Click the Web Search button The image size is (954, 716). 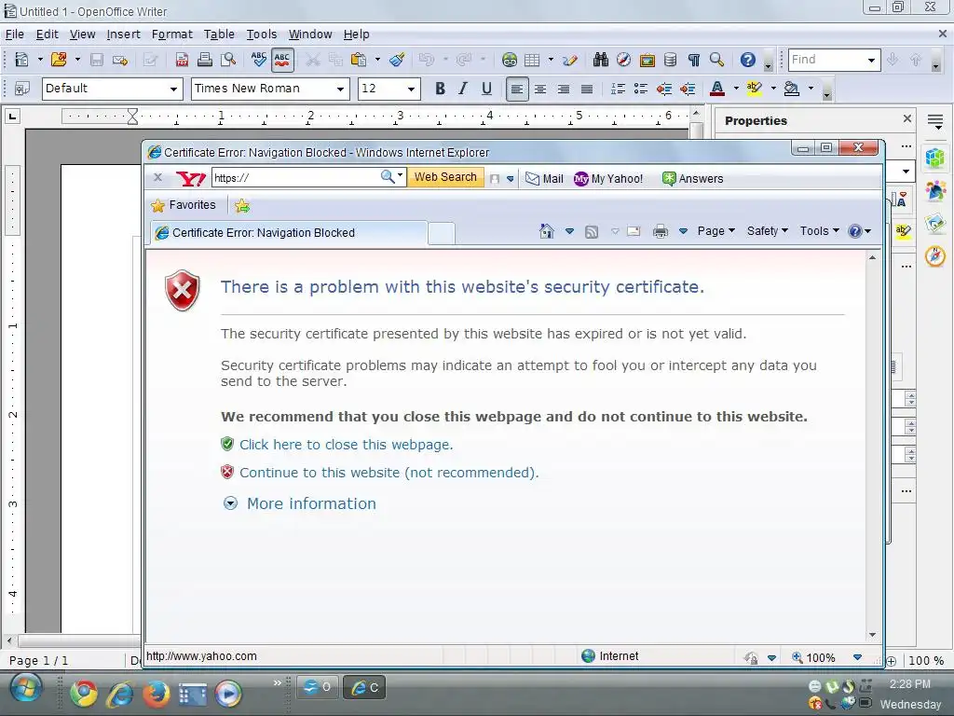coord(445,177)
